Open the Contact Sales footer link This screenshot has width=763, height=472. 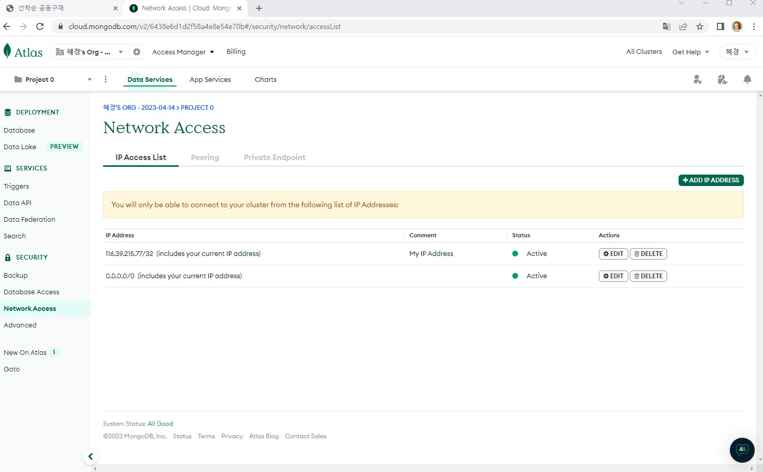coord(306,436)
